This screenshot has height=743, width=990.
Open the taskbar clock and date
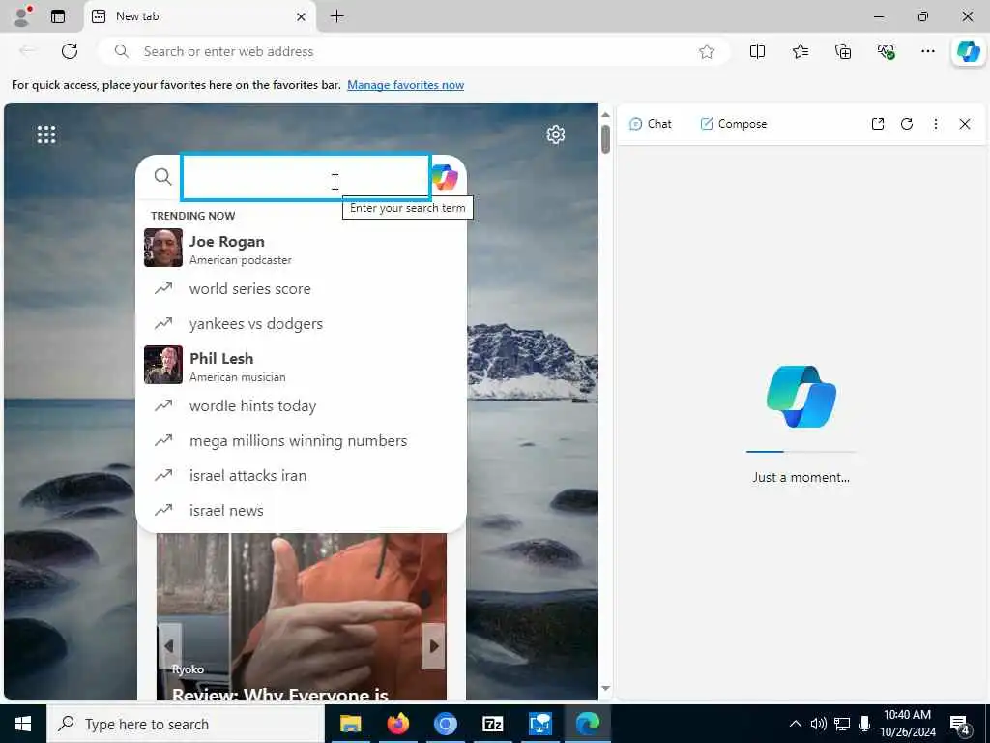pyautogui.click(x=907, y=724)
